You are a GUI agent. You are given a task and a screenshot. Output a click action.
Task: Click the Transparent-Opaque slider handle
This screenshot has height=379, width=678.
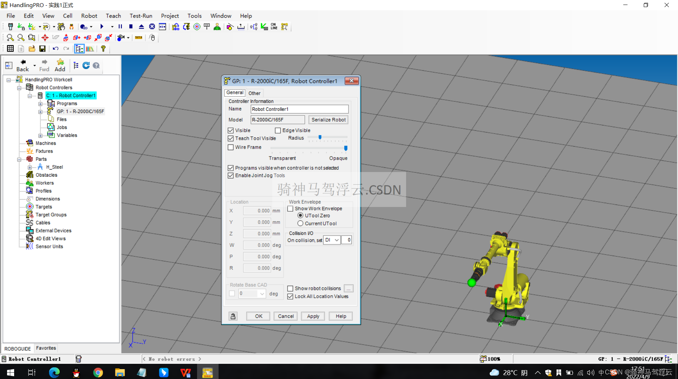pos(346,148)
